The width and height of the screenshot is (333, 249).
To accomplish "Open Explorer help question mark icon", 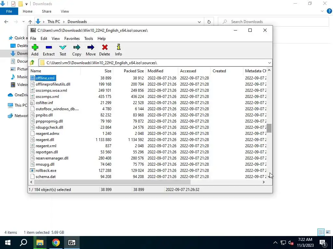I will pos(329,11).
